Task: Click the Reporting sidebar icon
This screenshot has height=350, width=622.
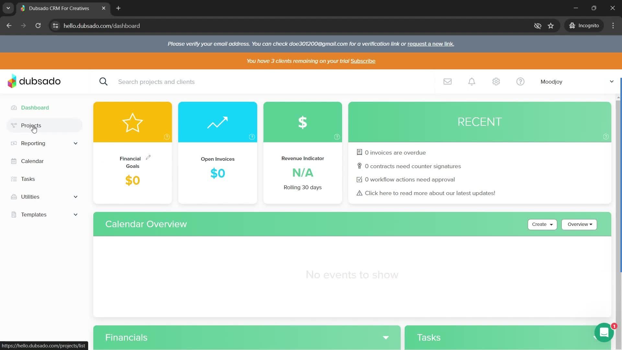Action: pyautogui.click(x=14, y=143)
